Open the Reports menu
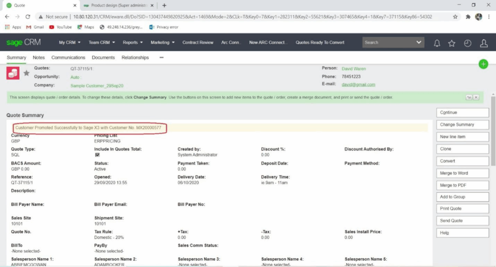496x267 pixels. (132, 43)
